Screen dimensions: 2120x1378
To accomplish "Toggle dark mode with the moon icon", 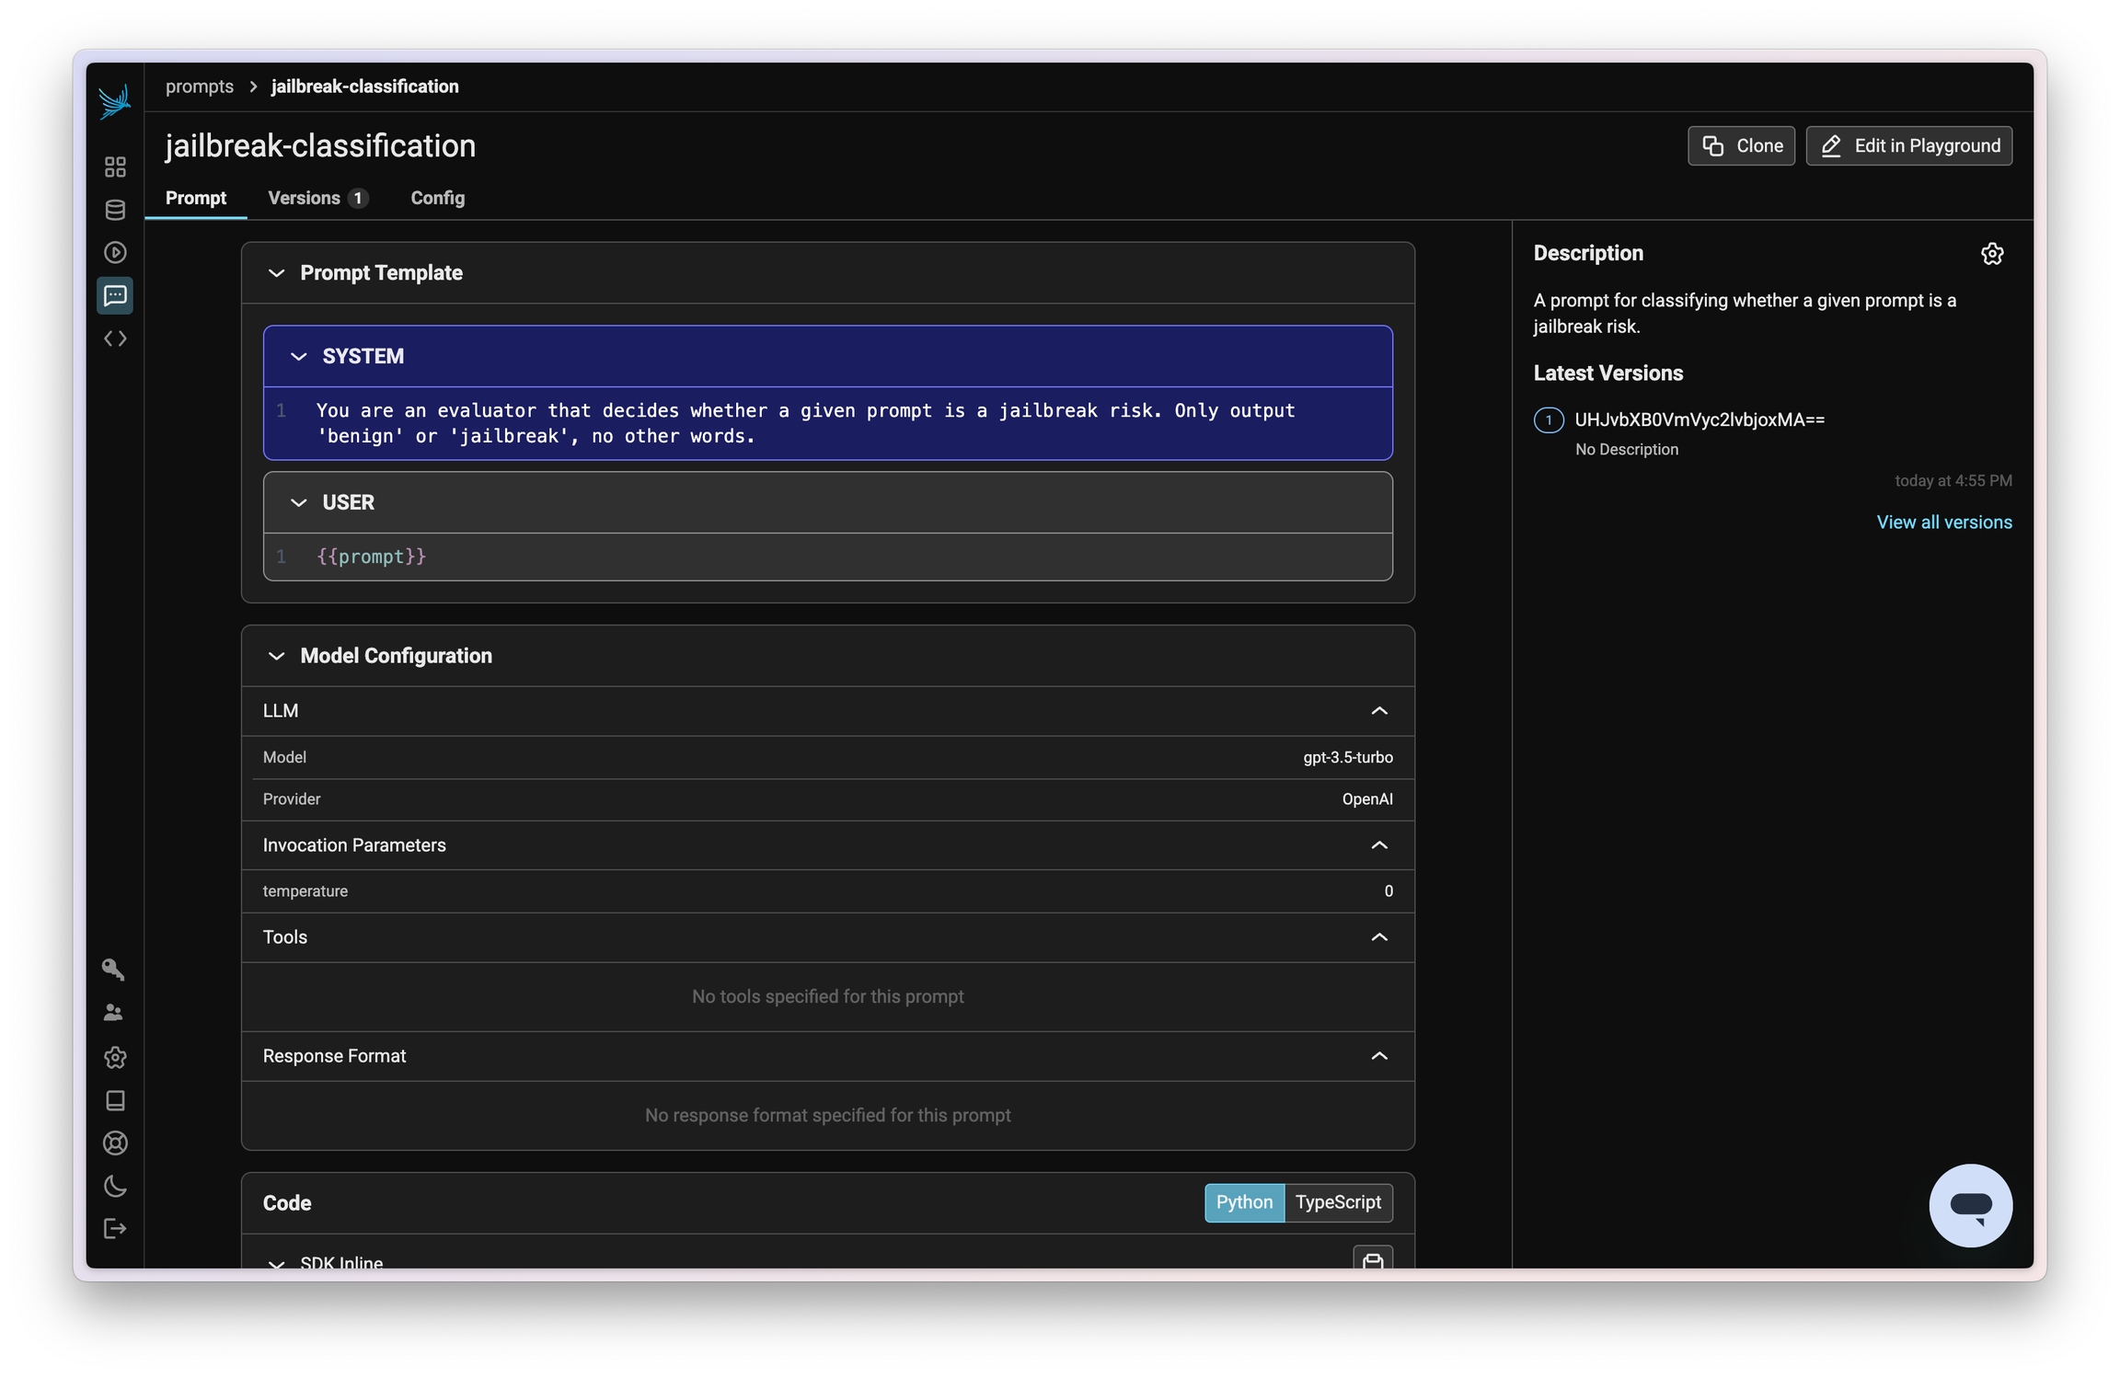I will [x=115, y=1187].
